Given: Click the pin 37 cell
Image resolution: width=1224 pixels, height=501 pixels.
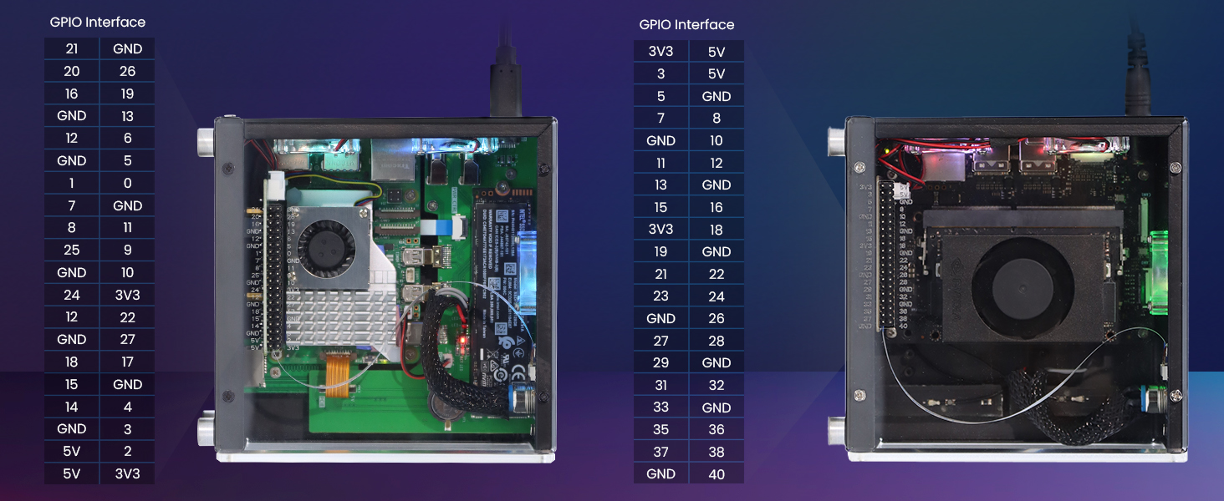Looking at the screenshot, I should (661, 452).
